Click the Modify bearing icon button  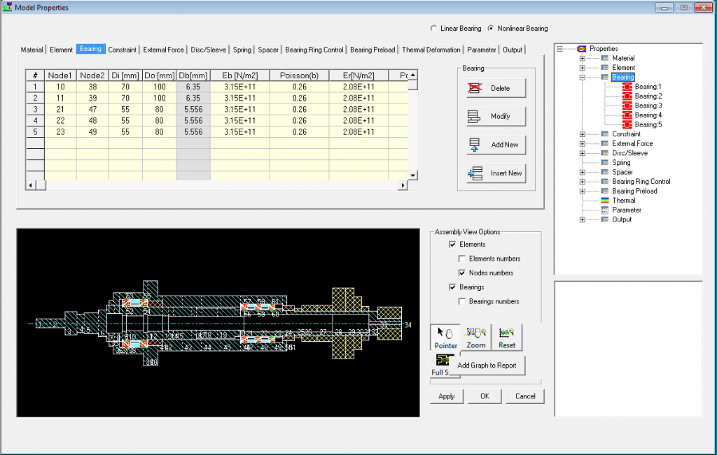click(475, 117)
